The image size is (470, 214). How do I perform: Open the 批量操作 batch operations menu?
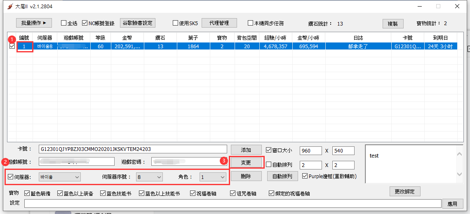[x=34, y=23]
